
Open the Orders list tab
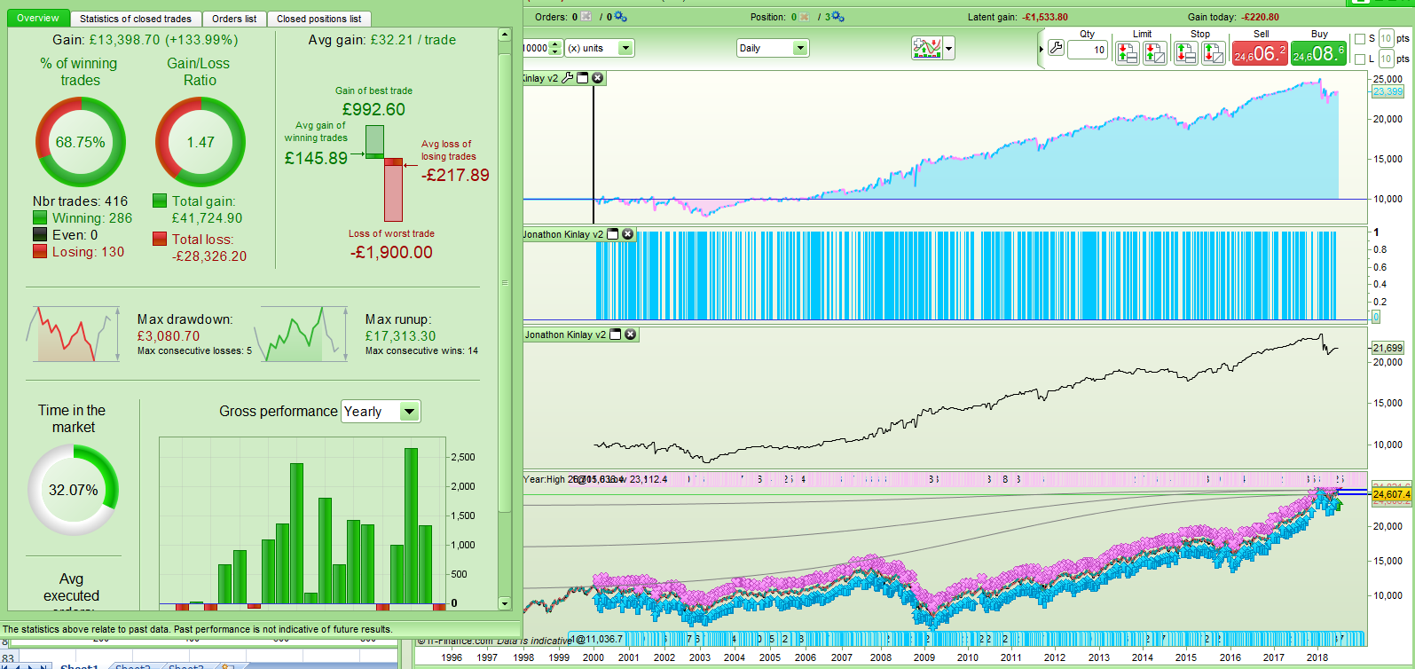click(234, 19)
